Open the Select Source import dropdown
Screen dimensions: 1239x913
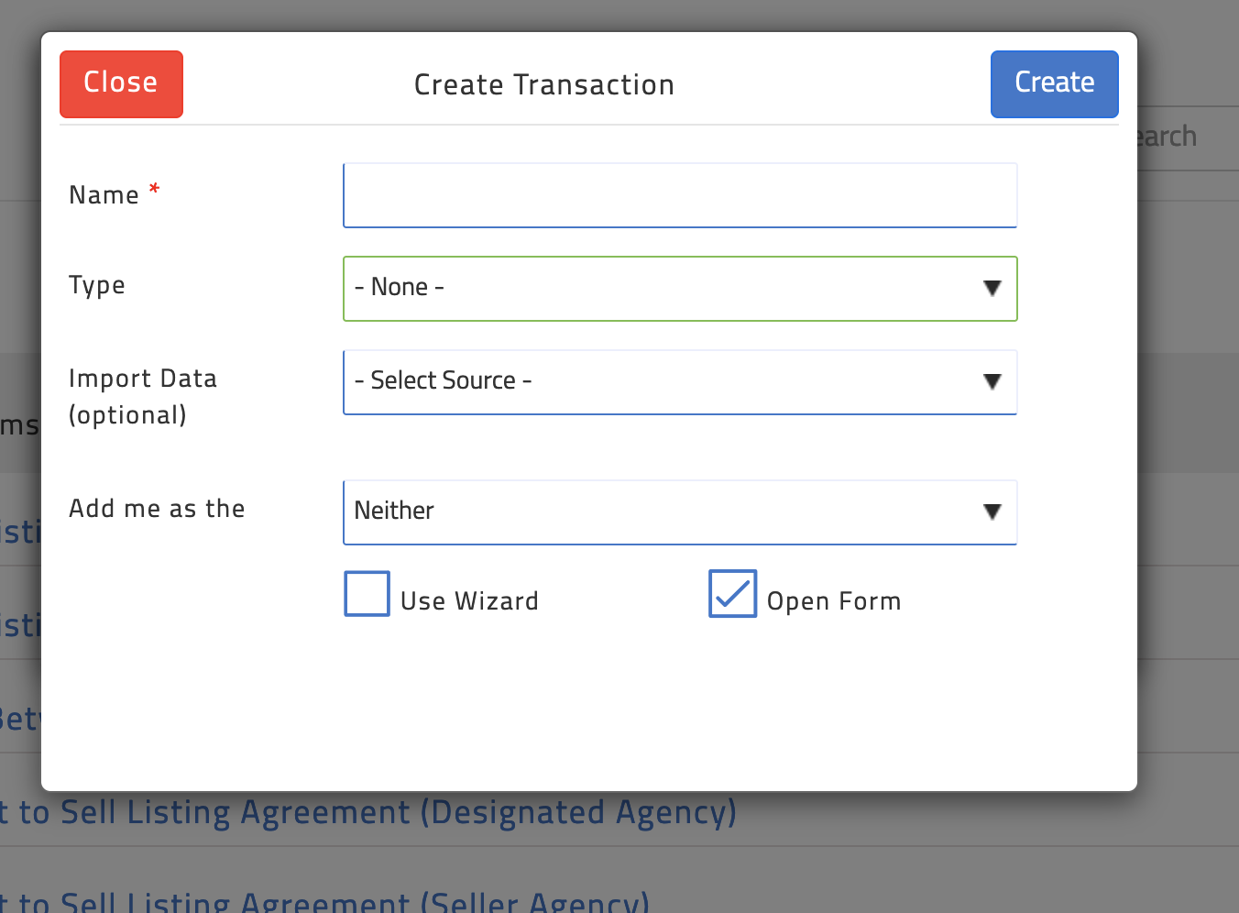click(x=680, y=382)
